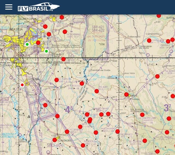
Task: Click red marker right of Faz. São Pedro
Action: 145,141
